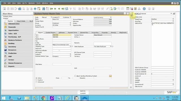Click Tel 1 input field
181x101 pixels.
[62, 35]
